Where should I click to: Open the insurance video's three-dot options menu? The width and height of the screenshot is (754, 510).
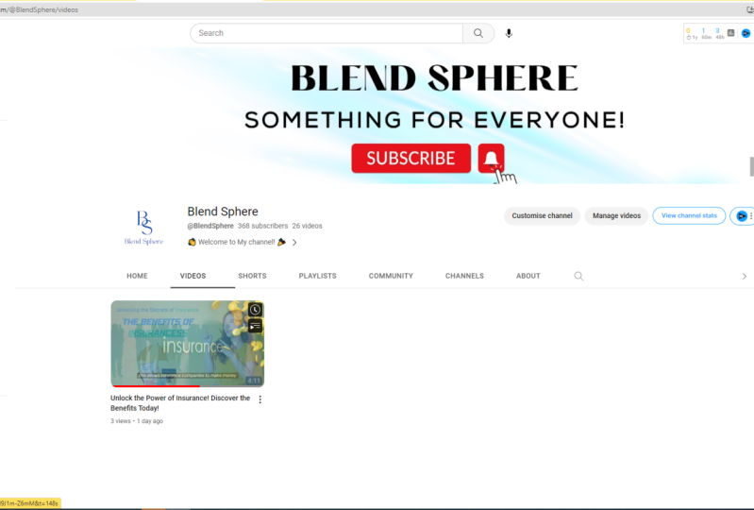click(x=260, y=399)
